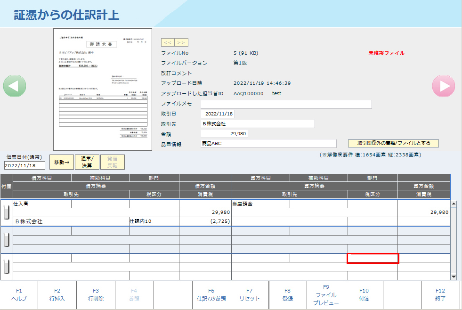
Task: Edit the 伝票日付 date field
Action: 25,165
